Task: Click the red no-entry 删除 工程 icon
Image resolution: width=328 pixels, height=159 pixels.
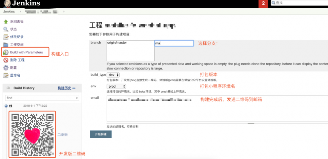Action: 6,60
